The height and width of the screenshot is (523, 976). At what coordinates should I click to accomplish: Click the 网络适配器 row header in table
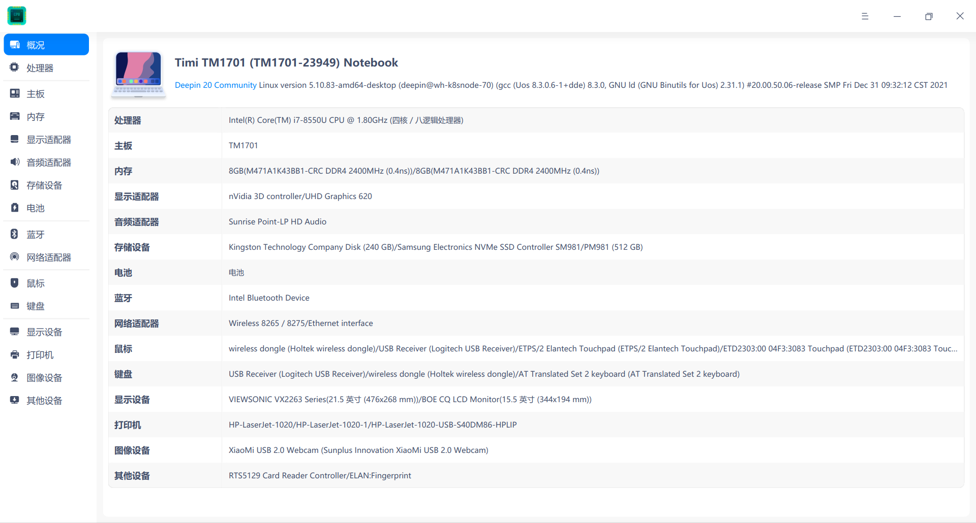(x=137, y=323)
